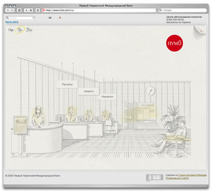Open the Google search magnifier dropdown
Viewport: 212px width, 191px height.
coord(161,10)
